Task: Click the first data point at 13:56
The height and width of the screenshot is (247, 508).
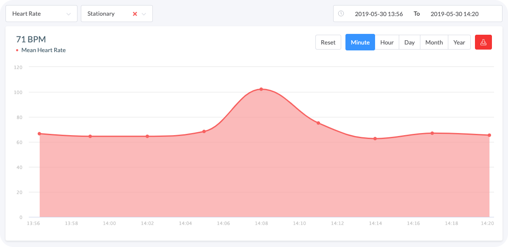Action: coord(39,133)
